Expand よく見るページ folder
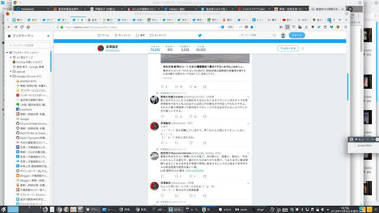This screenshot has width=379, height=213. coord(11,57)
